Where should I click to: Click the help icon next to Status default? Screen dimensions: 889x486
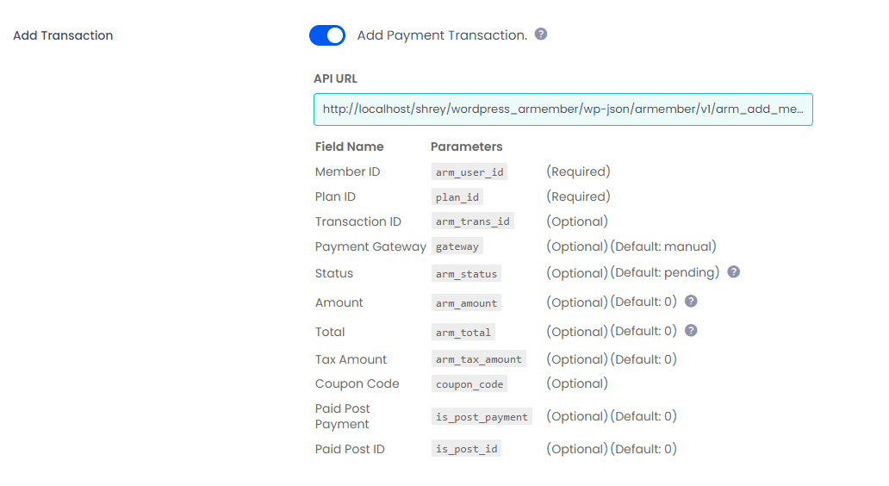tap(734, 272)
